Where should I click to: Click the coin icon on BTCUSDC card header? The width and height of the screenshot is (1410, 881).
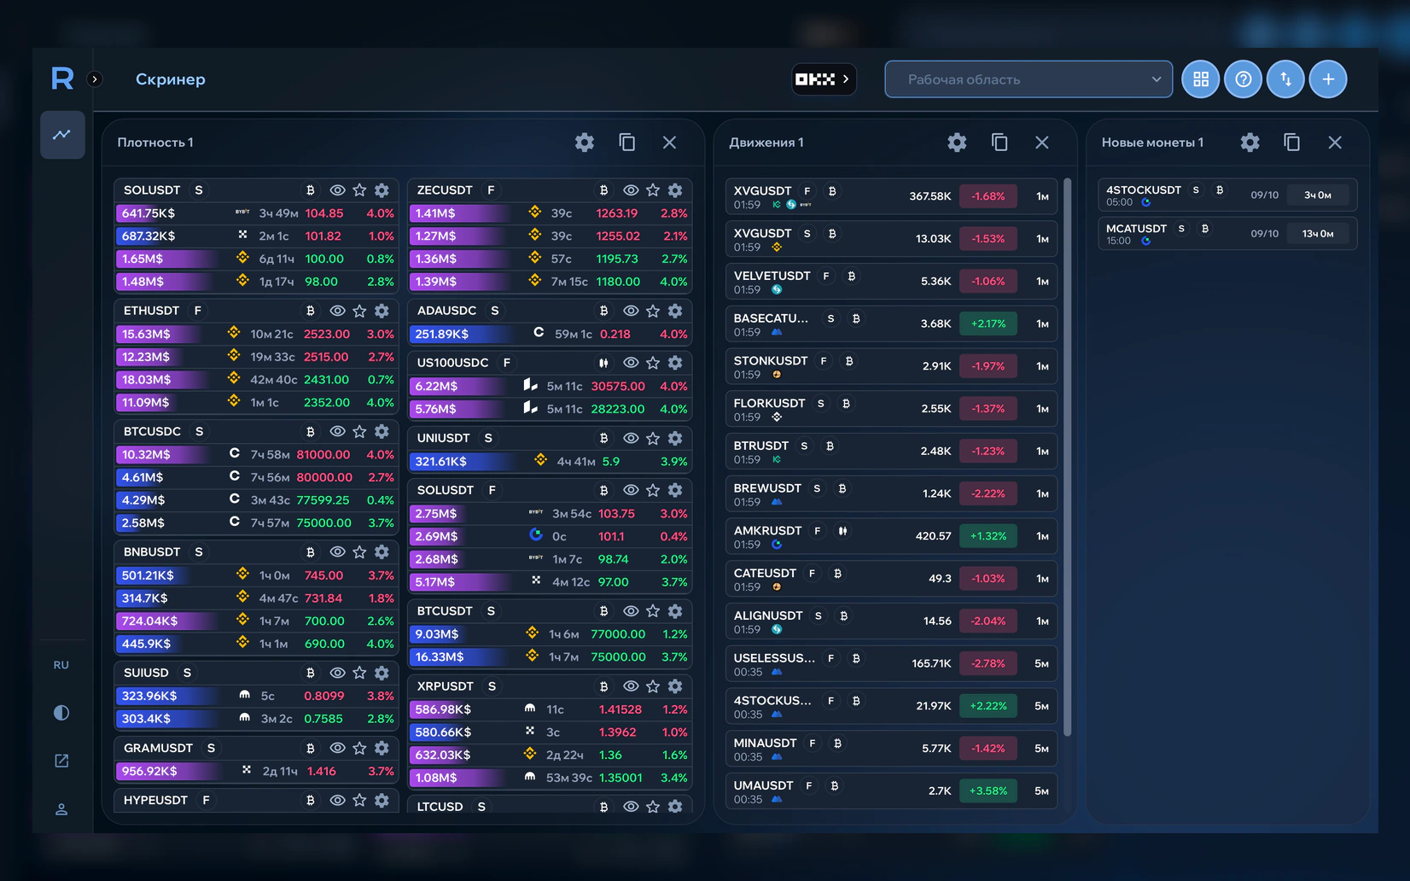click(x=311, y=431)
